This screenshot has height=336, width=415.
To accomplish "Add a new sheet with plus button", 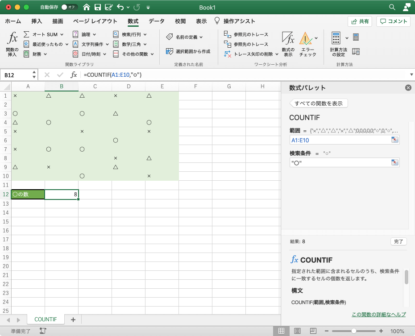I will [x=73, y=319].
